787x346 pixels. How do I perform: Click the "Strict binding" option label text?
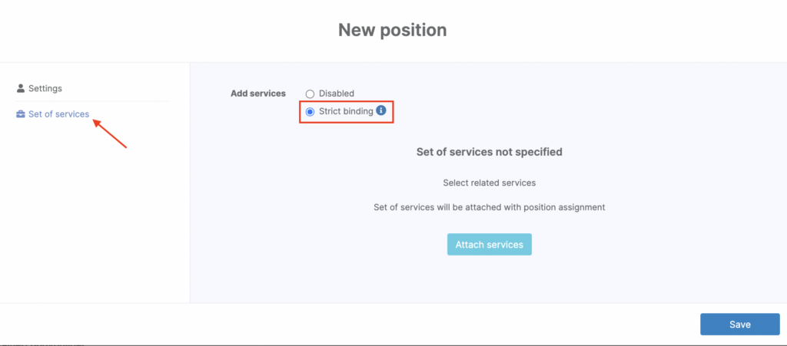pos(346,111)
